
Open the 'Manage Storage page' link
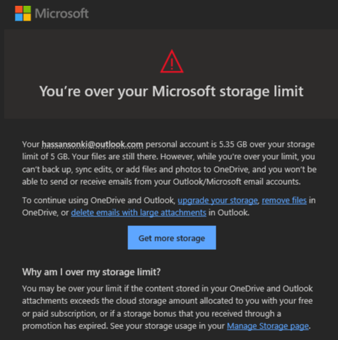click(268, 326)
